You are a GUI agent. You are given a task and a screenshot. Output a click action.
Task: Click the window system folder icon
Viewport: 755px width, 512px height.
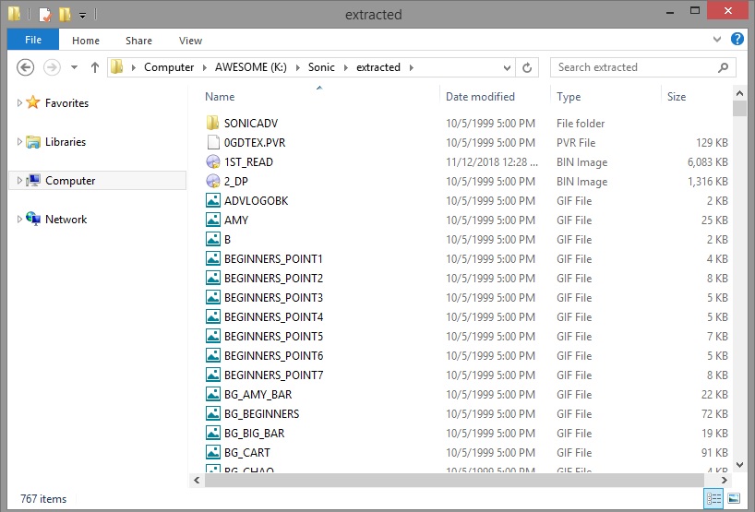14,15
